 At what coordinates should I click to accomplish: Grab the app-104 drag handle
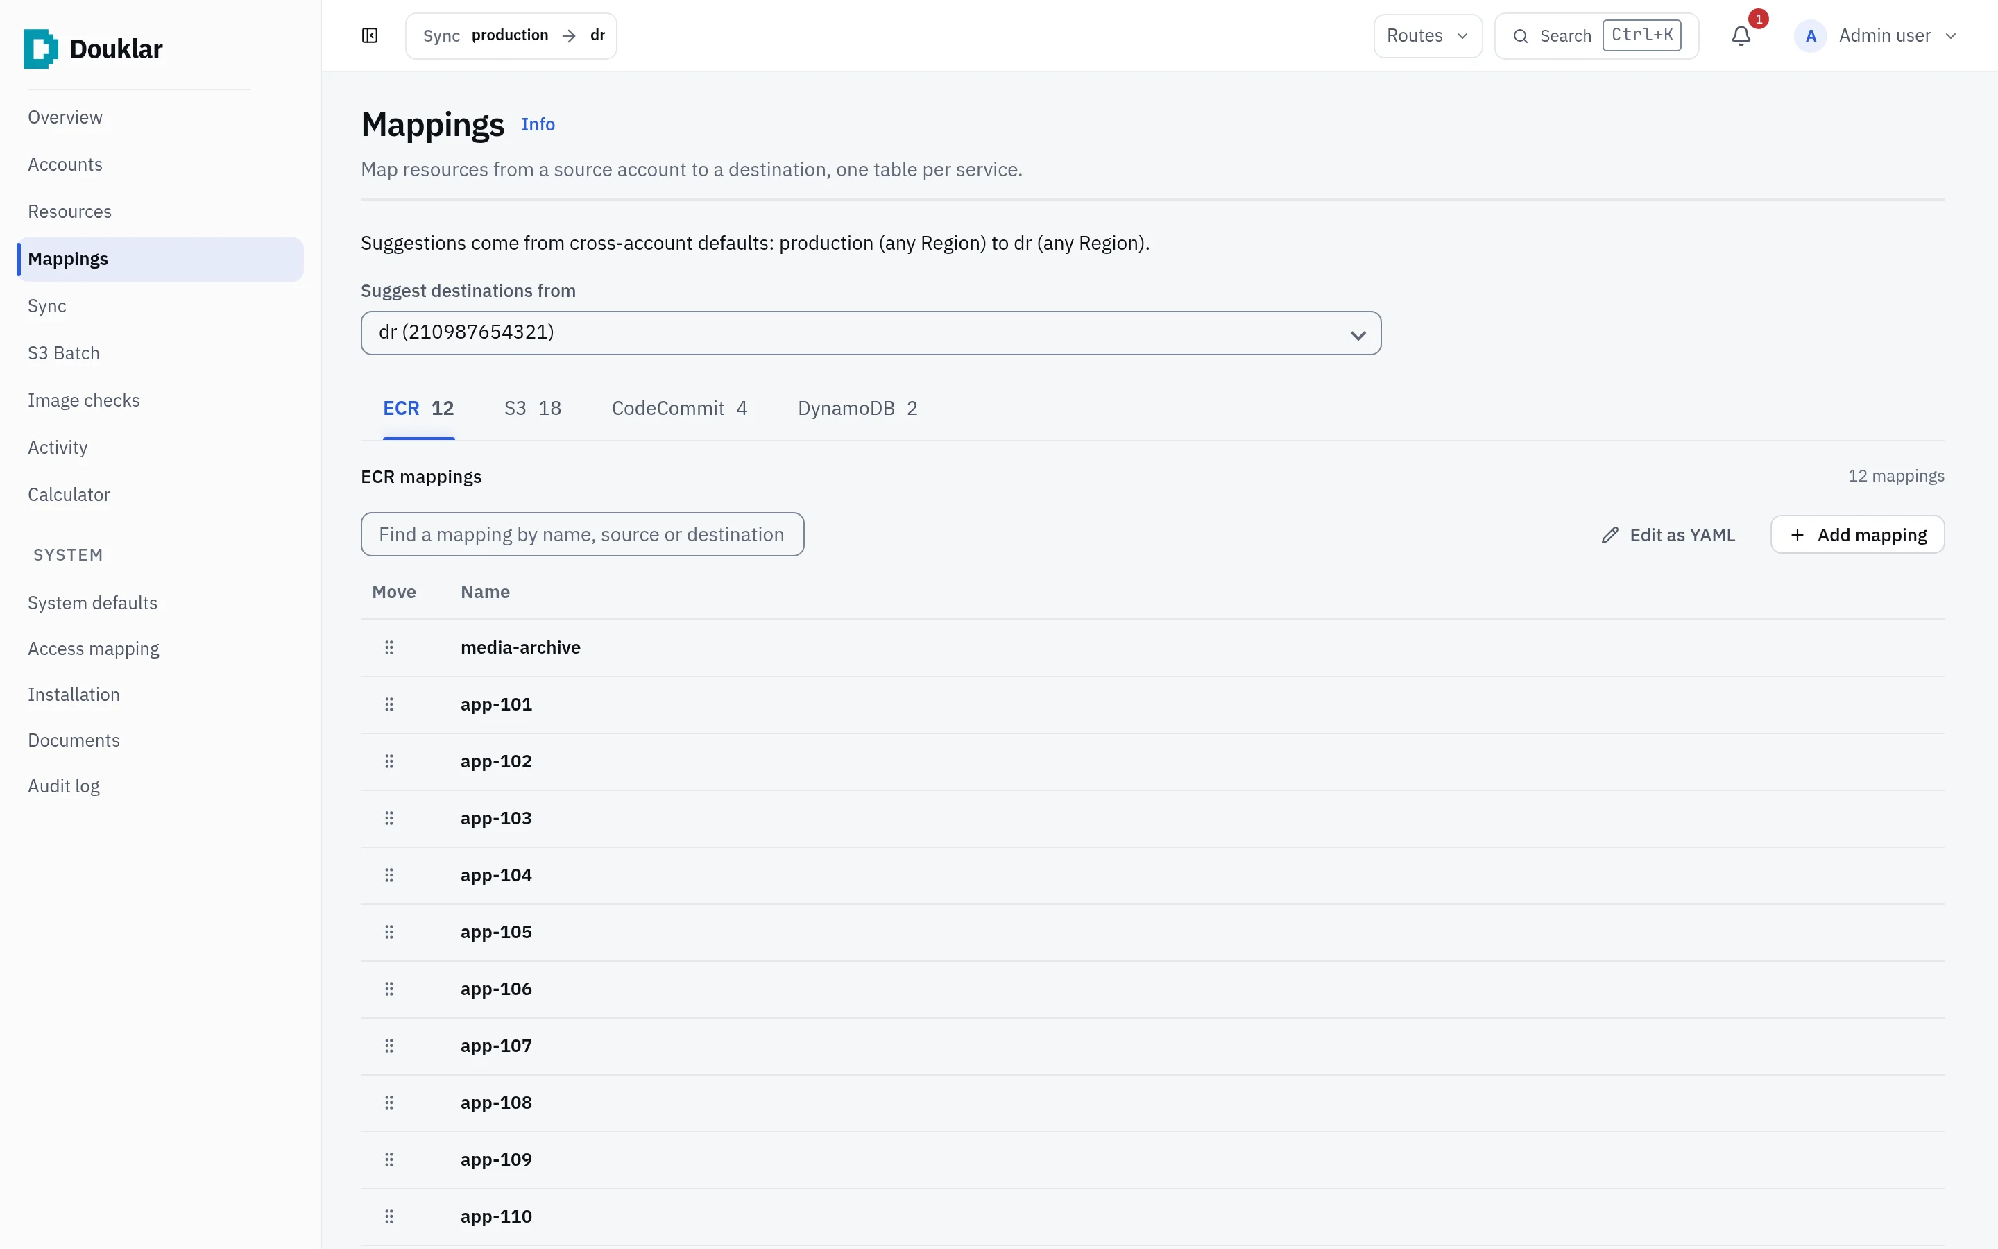point(389,876)
